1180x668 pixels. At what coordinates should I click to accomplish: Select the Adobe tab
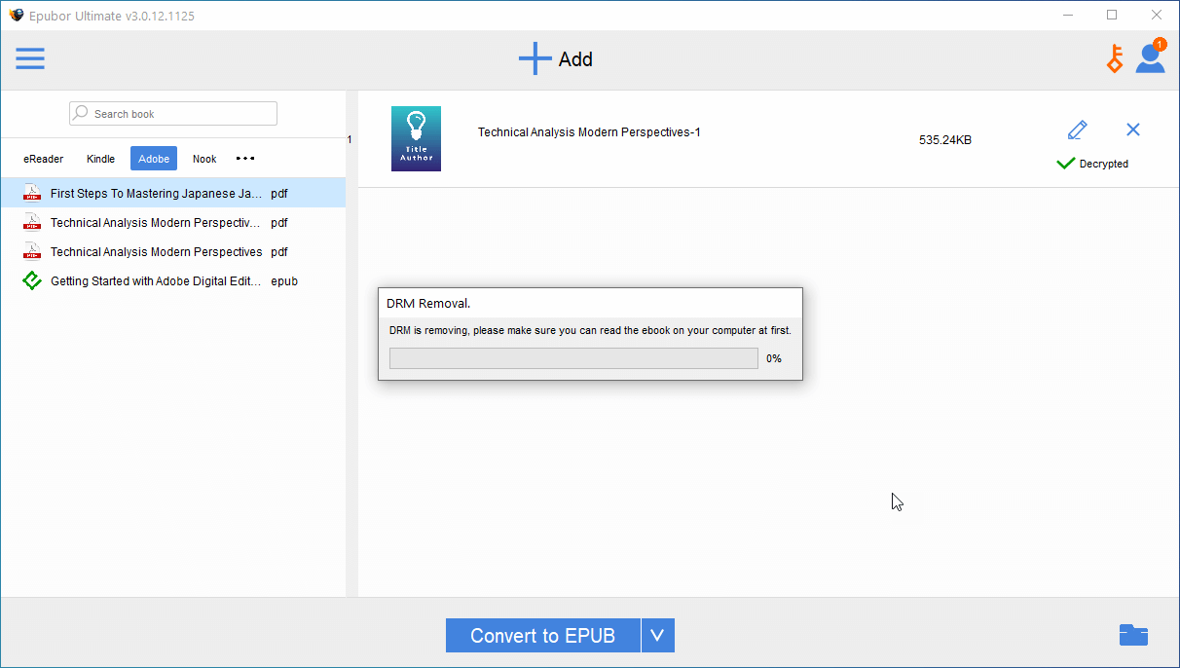(154, 159)
